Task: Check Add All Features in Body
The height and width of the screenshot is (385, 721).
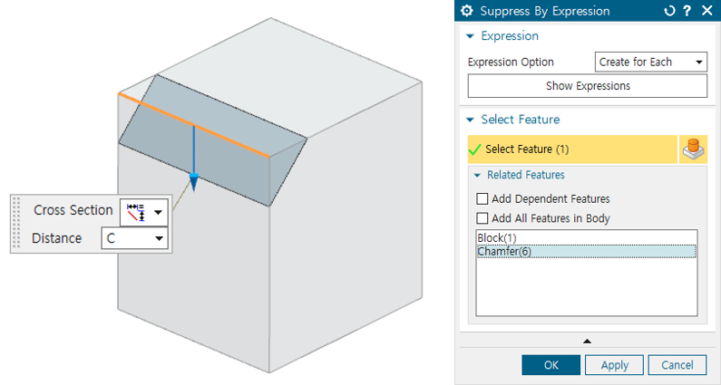Action: pos(482,217)
